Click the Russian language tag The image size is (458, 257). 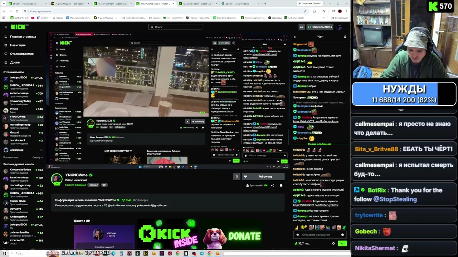click(x=93, y=185)
